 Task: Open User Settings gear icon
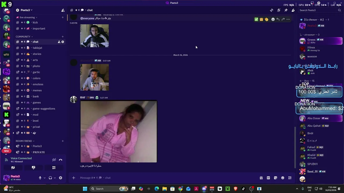[x=60, y=178]
